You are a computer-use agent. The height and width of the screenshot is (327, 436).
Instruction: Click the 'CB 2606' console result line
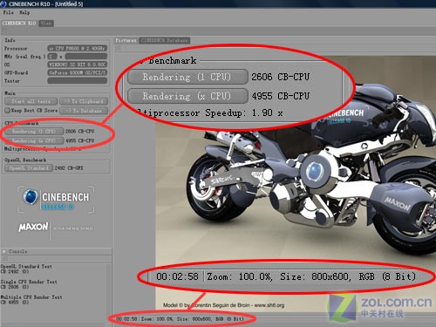pos(15,287)
